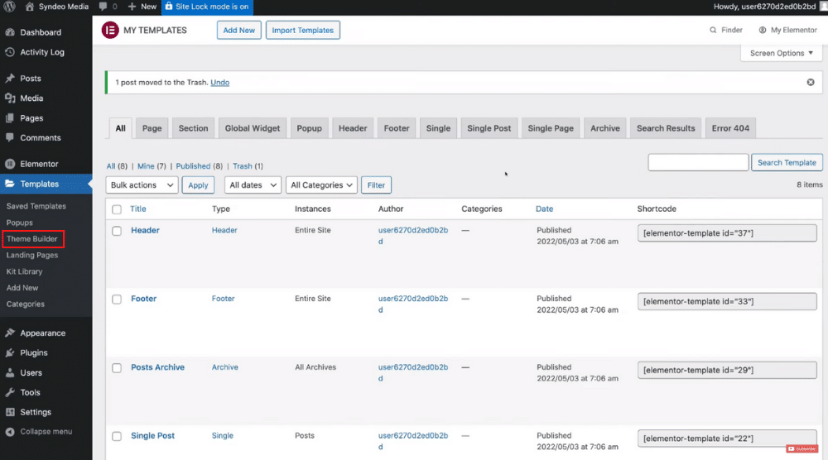The height and width of the screenshot is (460, 828).
Task: Open the Trash (1) filter link
Action: (x=248, y=166)
